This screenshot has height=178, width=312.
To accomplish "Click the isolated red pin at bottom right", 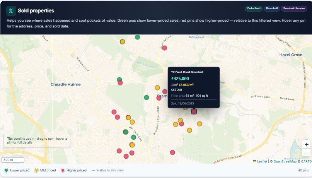I will pos(172,152).
